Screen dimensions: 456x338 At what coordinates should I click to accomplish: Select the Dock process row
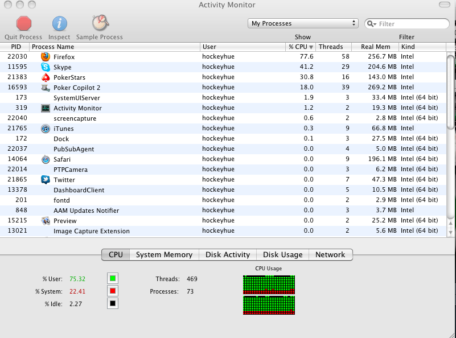[223, 139]
